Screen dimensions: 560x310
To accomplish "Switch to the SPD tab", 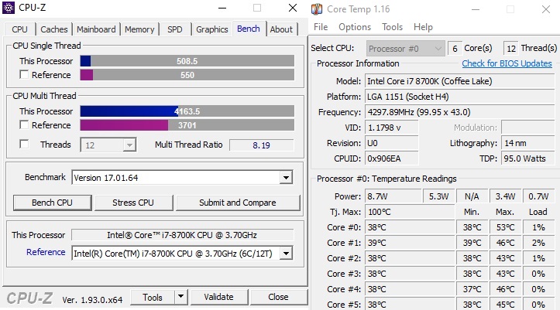I will pyautogui.click(x=174, y=29).
